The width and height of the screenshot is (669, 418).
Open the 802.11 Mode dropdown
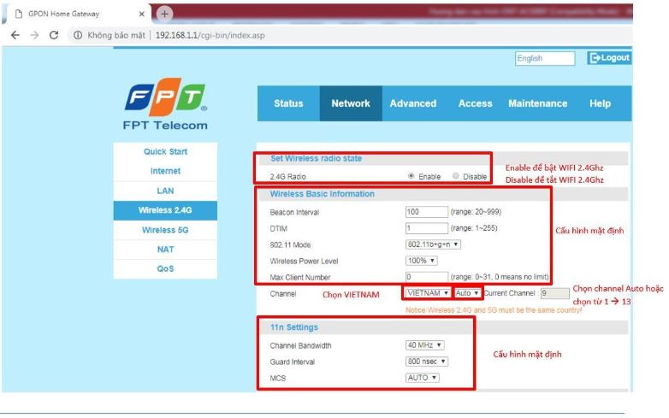(433, 244)
